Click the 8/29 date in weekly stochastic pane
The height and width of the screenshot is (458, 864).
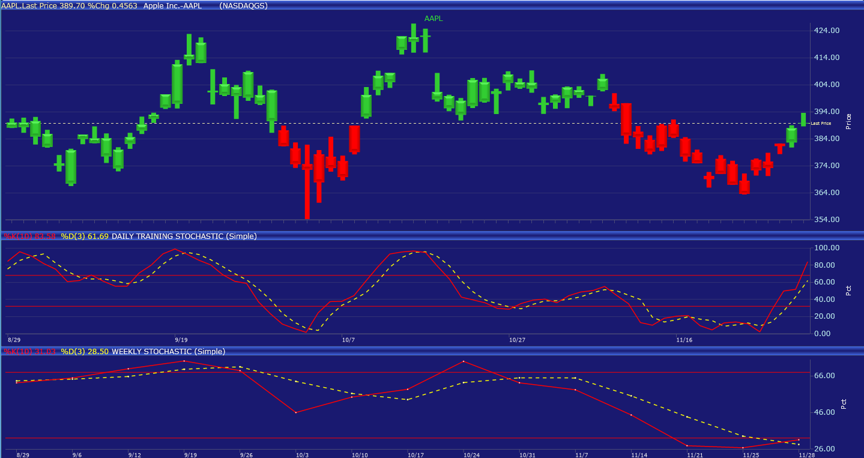pos(23,455)
